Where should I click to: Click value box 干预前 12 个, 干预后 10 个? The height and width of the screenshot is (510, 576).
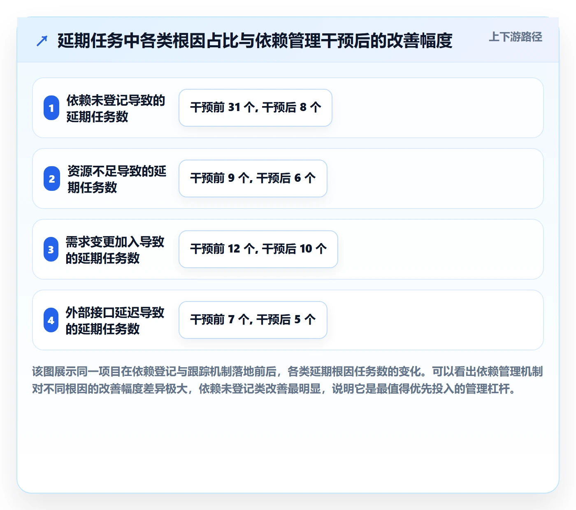coord(258,249)
